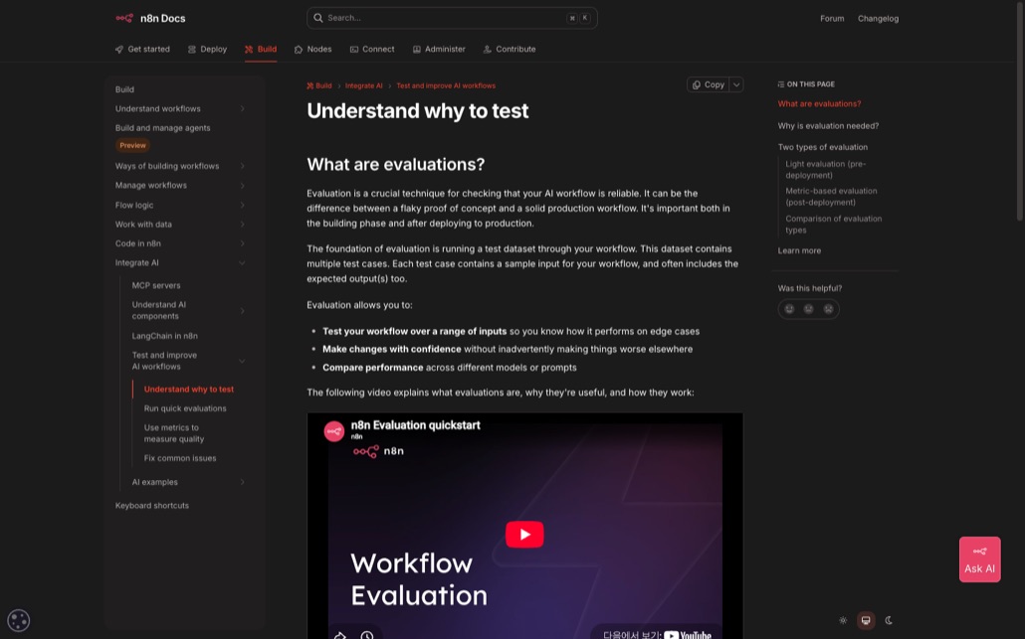Switch to system theme monitor icon
Image resolution: width=1025 pixels, height=639 pixels.
(x=866, y=620)
